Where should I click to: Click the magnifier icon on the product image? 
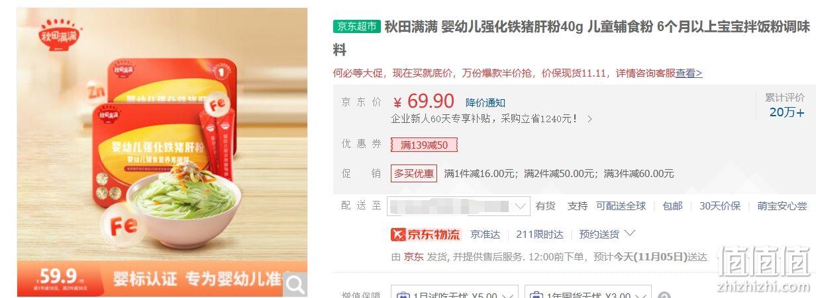point(295,285)
